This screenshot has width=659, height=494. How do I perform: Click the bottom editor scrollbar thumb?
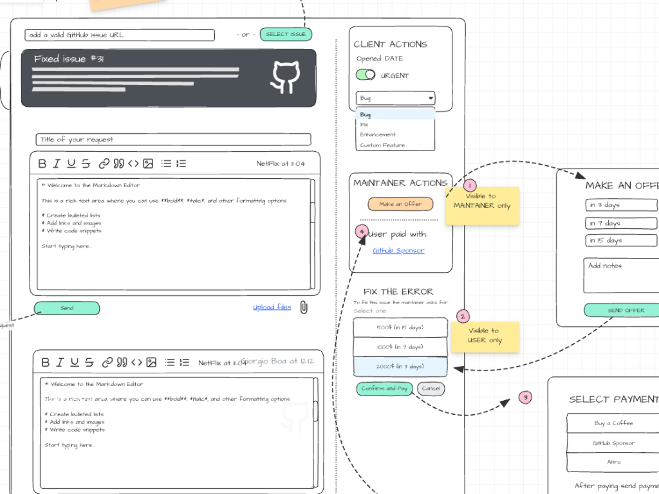point(315,411)
